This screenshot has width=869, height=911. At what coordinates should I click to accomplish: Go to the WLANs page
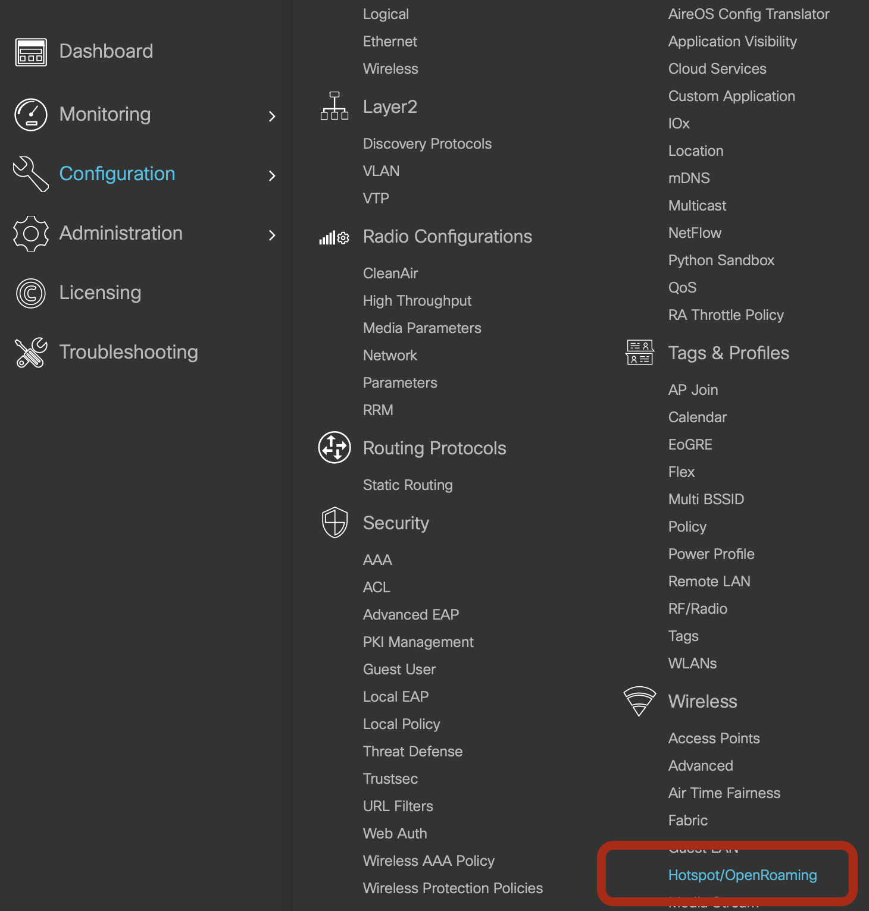(692, 663)
